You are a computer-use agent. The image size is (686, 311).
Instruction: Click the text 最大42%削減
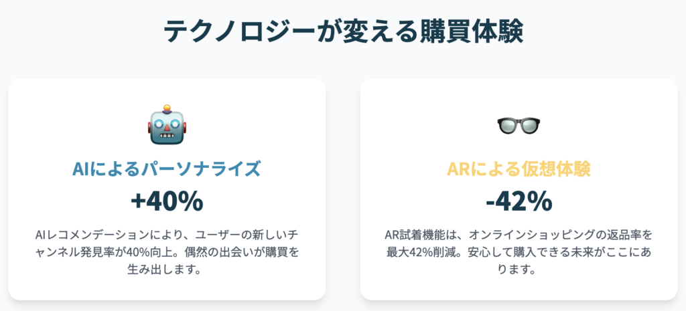(423, 252)
